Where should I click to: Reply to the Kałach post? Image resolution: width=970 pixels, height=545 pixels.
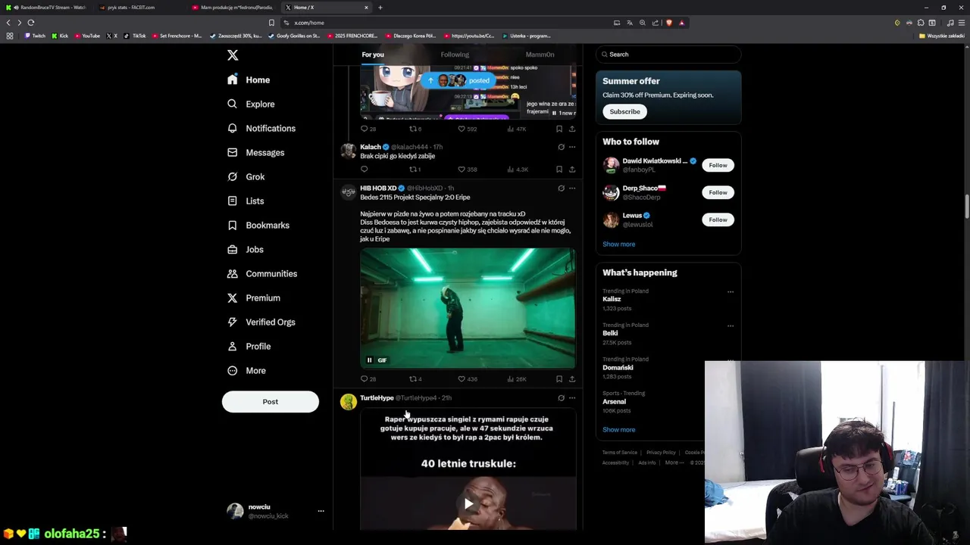point(364,170)
